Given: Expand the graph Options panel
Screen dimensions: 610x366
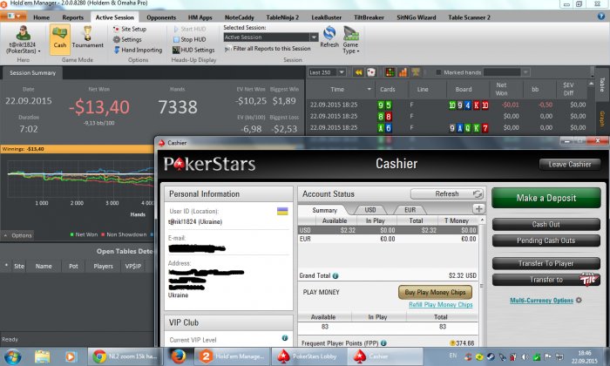Looking at the screenshot, I should coord(18,235).
